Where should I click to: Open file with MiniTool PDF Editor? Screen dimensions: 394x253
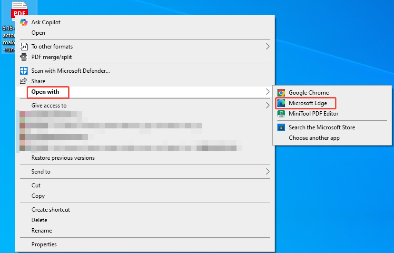coord(332,114)
